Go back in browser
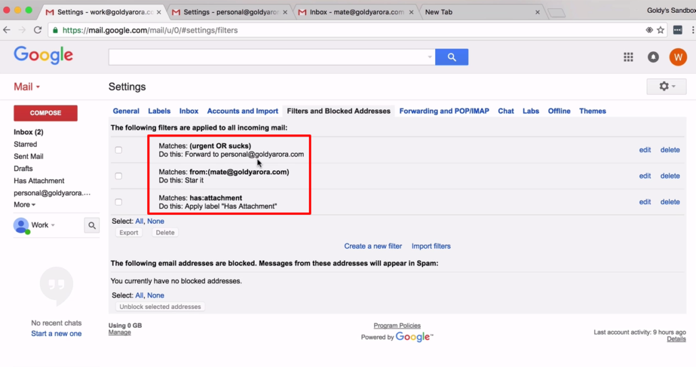The image size is (696, 367). (x=7, y=30)
